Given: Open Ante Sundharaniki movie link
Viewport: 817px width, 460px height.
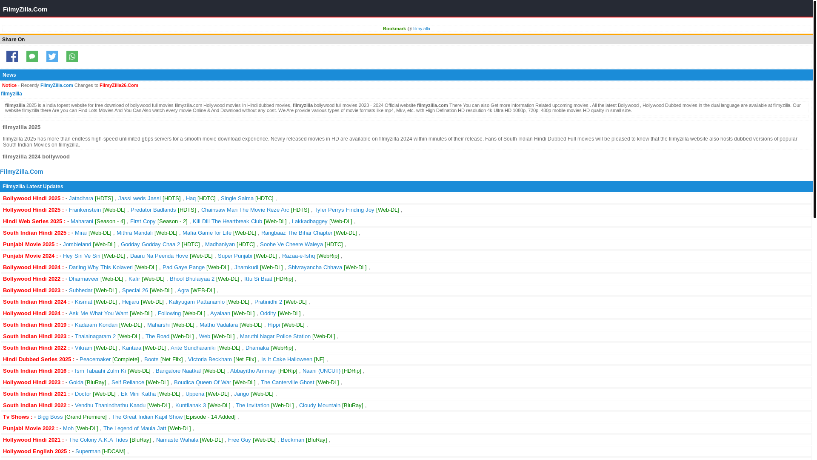Looking at the screenshot, I should coord(193,348).
